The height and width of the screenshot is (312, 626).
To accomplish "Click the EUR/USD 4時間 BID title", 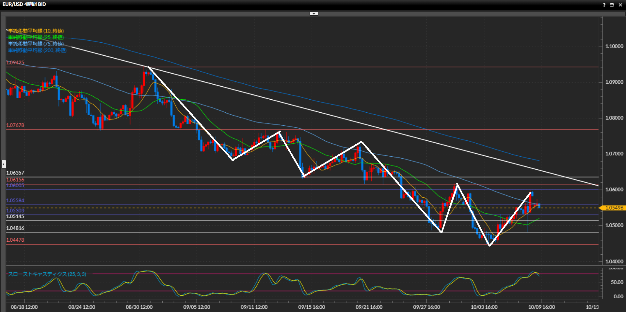I will coord(24,4).
